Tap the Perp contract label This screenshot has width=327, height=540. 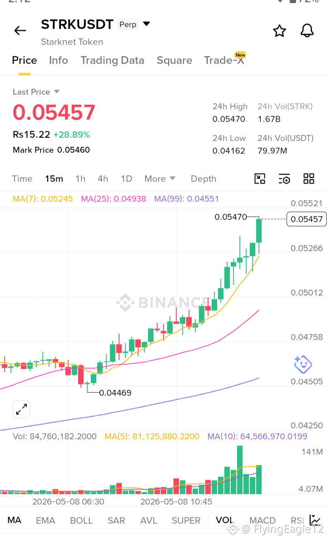(x=128, y=24)
